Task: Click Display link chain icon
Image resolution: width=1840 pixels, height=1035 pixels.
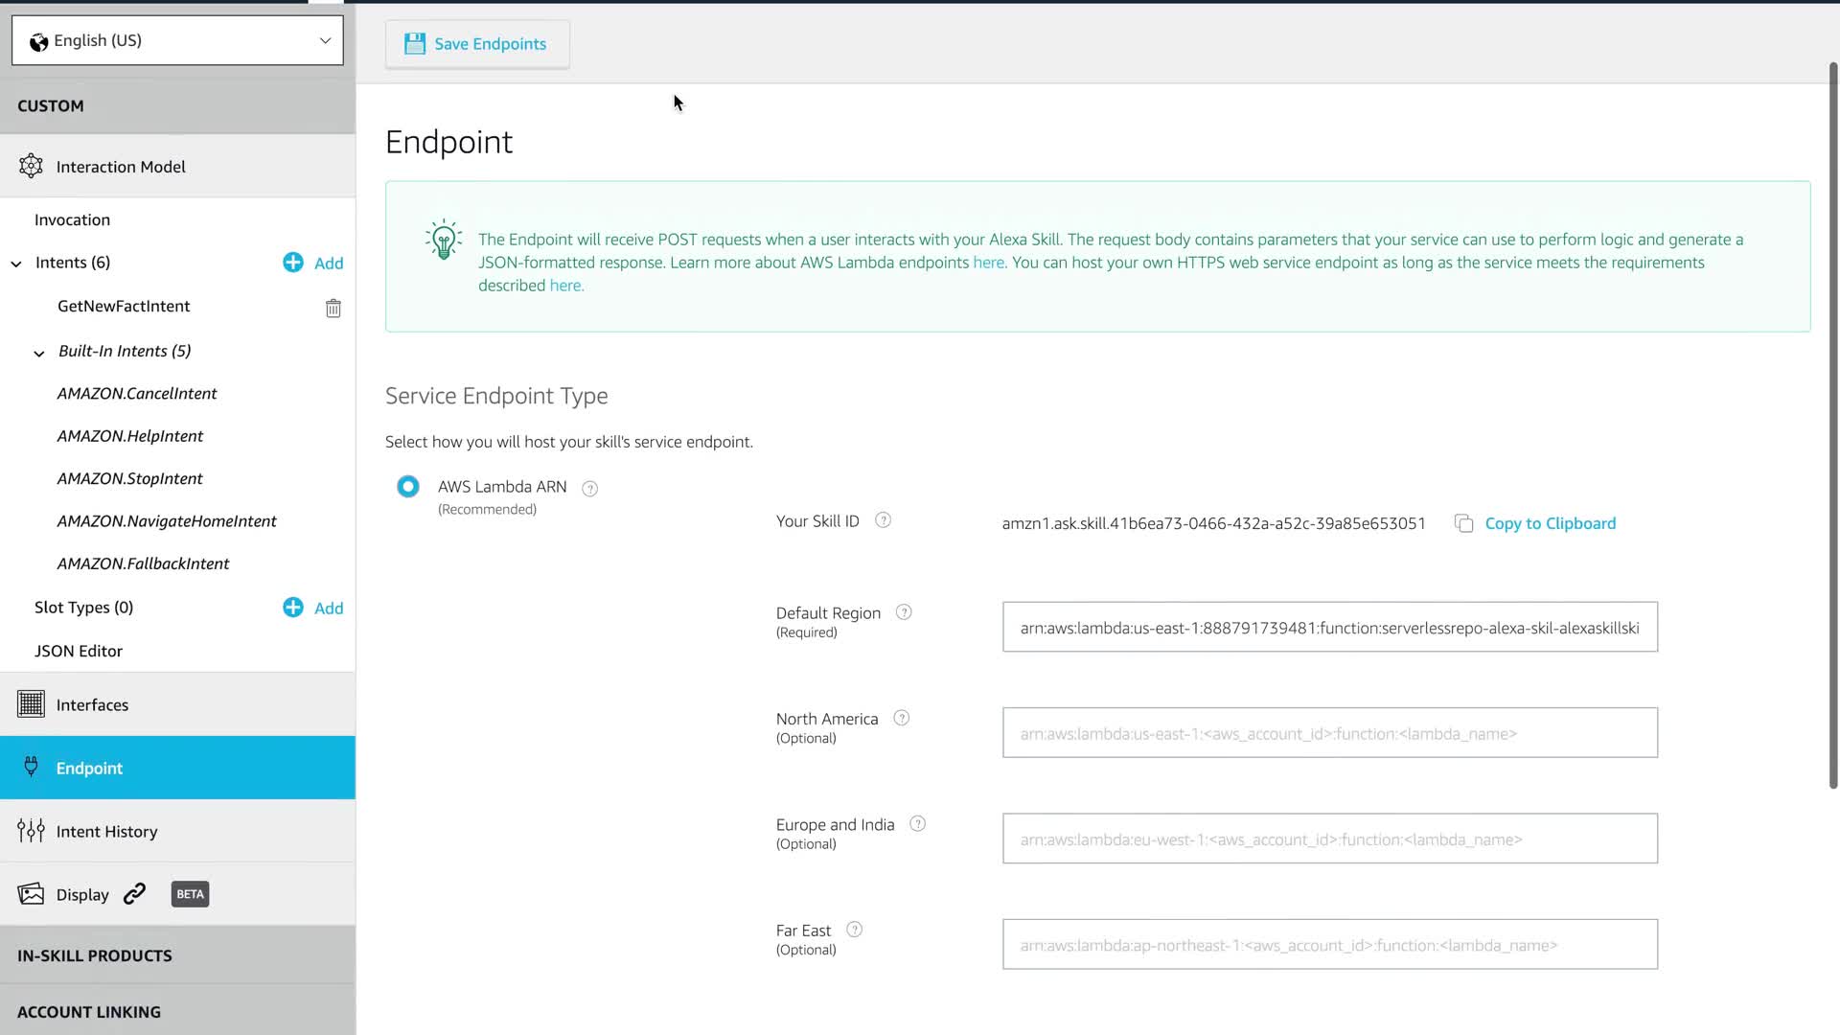Action: 135,894
